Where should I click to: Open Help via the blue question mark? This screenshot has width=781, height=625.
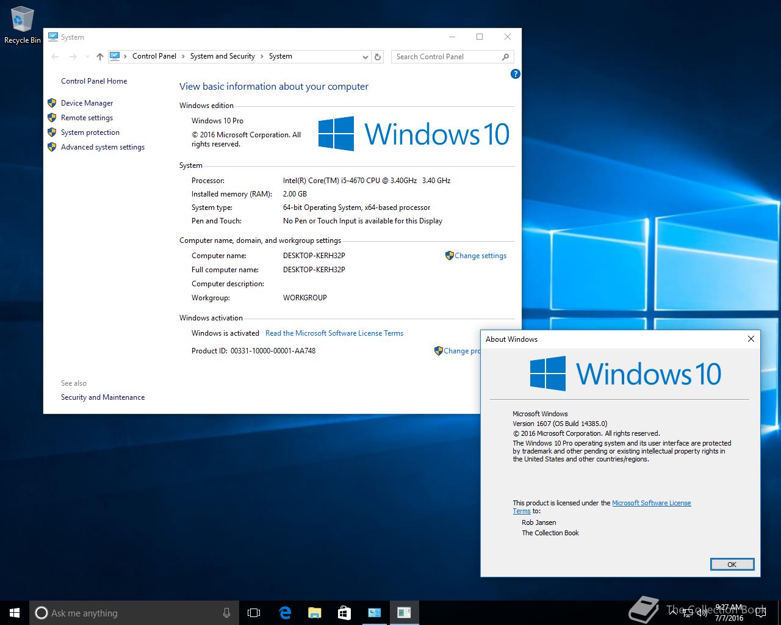point(515,74)
